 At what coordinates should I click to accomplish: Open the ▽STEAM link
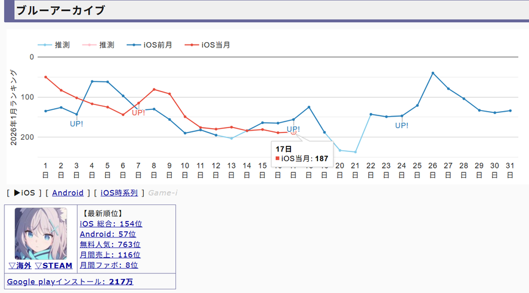(54, 266)
